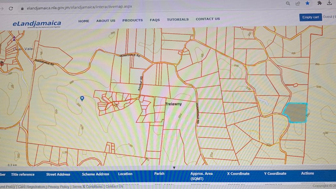This screenshot has height=189, width=336.
Task: Open the TUTORIALS menu item
Action: click(178, 19)
